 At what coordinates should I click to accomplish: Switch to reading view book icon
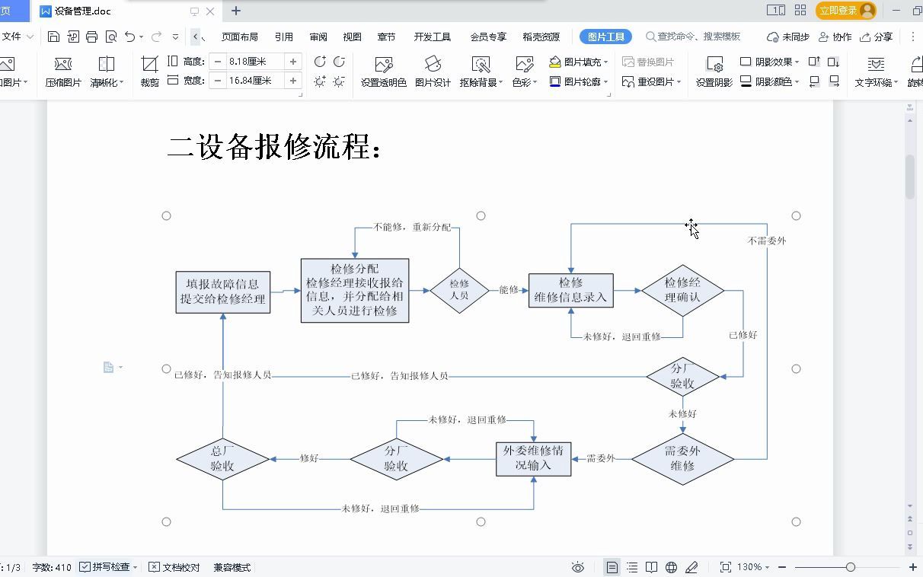click(652, 567)
